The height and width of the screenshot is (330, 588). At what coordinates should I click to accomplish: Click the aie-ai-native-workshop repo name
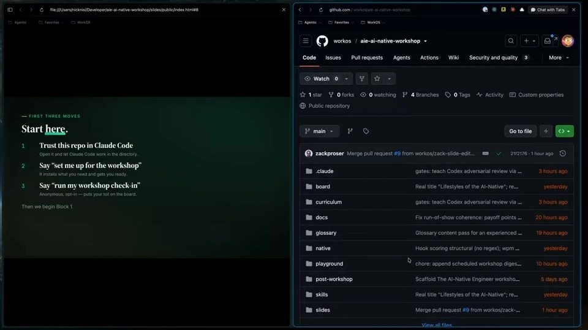click(390, 41)
